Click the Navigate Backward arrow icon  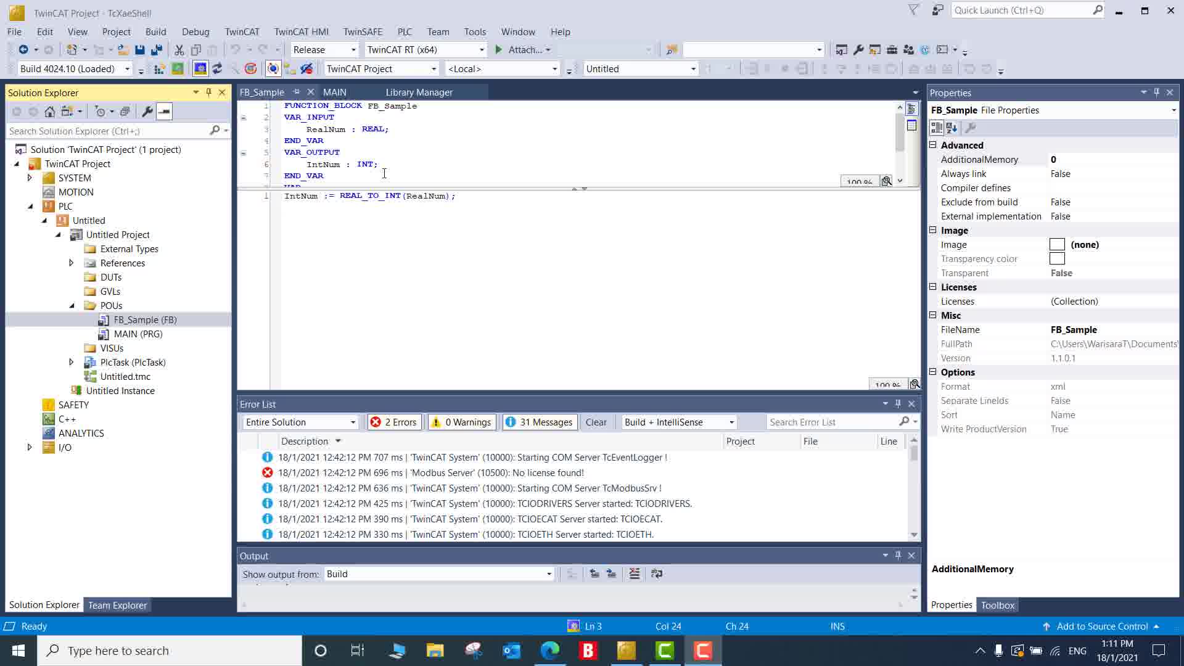[23, 50]
